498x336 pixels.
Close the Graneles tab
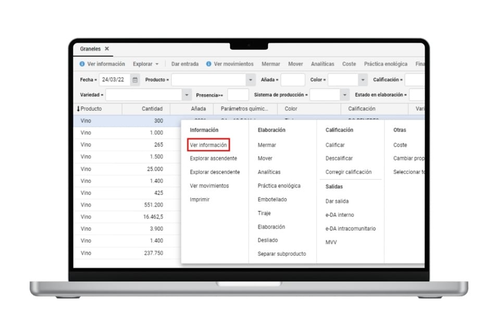click(107, 48)
